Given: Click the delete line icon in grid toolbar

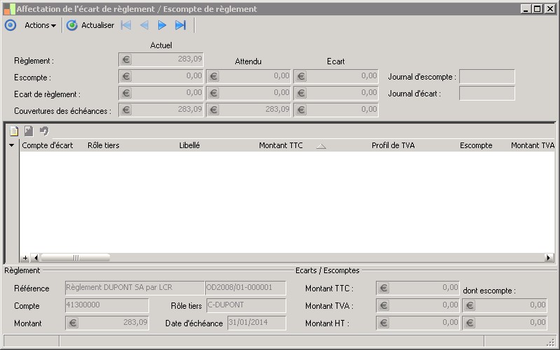Looking at the screenshot, I should tap(29, 131).
